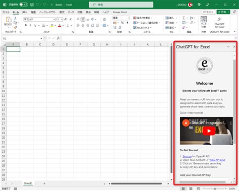
Task: Switch to Page Layout view in status bar
Action: pos(191,189)
